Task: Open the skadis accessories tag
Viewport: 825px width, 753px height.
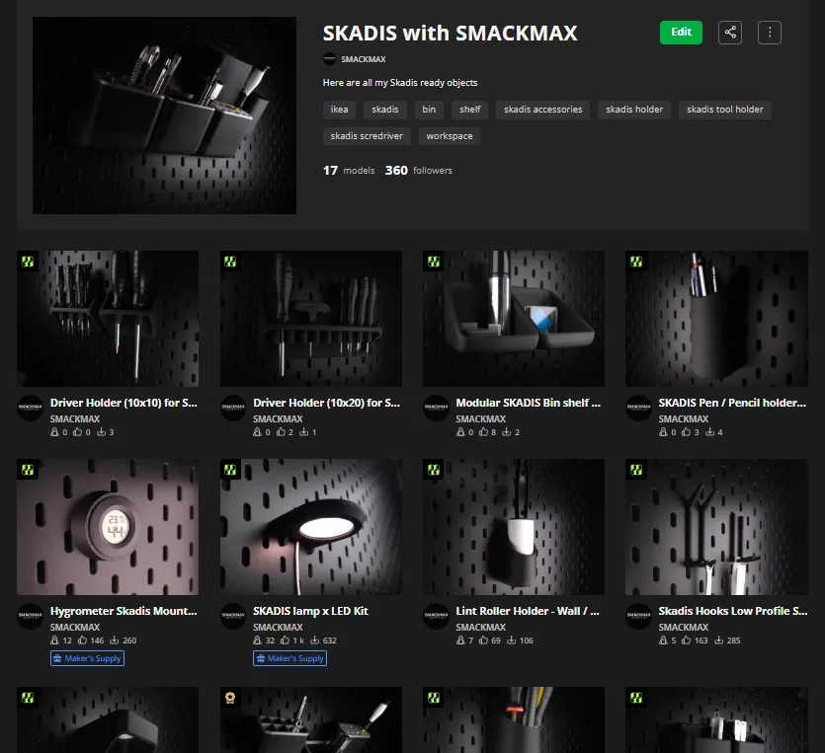Action: point(542,110)
